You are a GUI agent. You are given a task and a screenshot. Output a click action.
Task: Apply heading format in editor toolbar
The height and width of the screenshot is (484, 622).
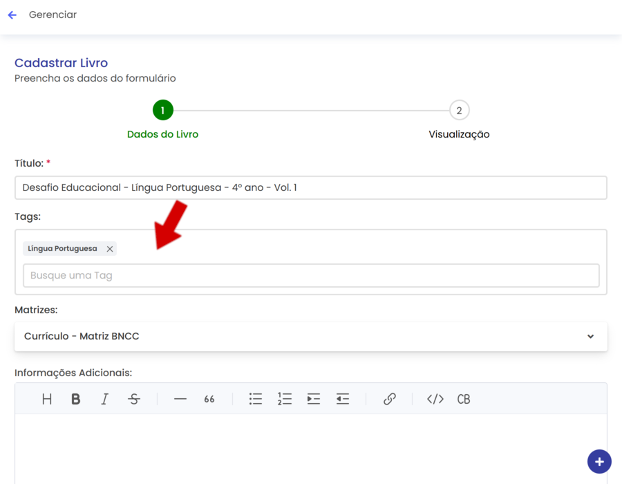coord(47,399)
